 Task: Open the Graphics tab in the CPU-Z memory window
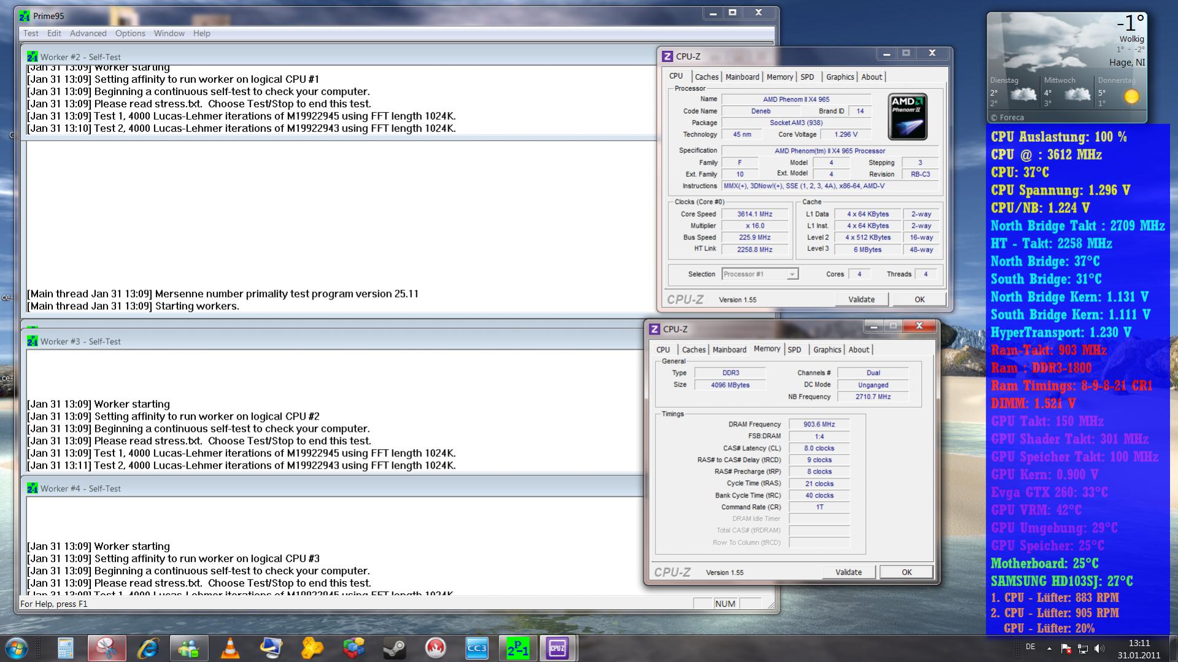(x=827, y=350)
